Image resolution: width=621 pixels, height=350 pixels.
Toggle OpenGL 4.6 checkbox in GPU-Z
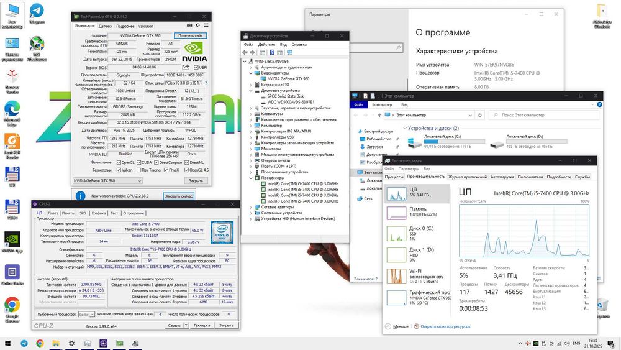[x=186, y=170]
